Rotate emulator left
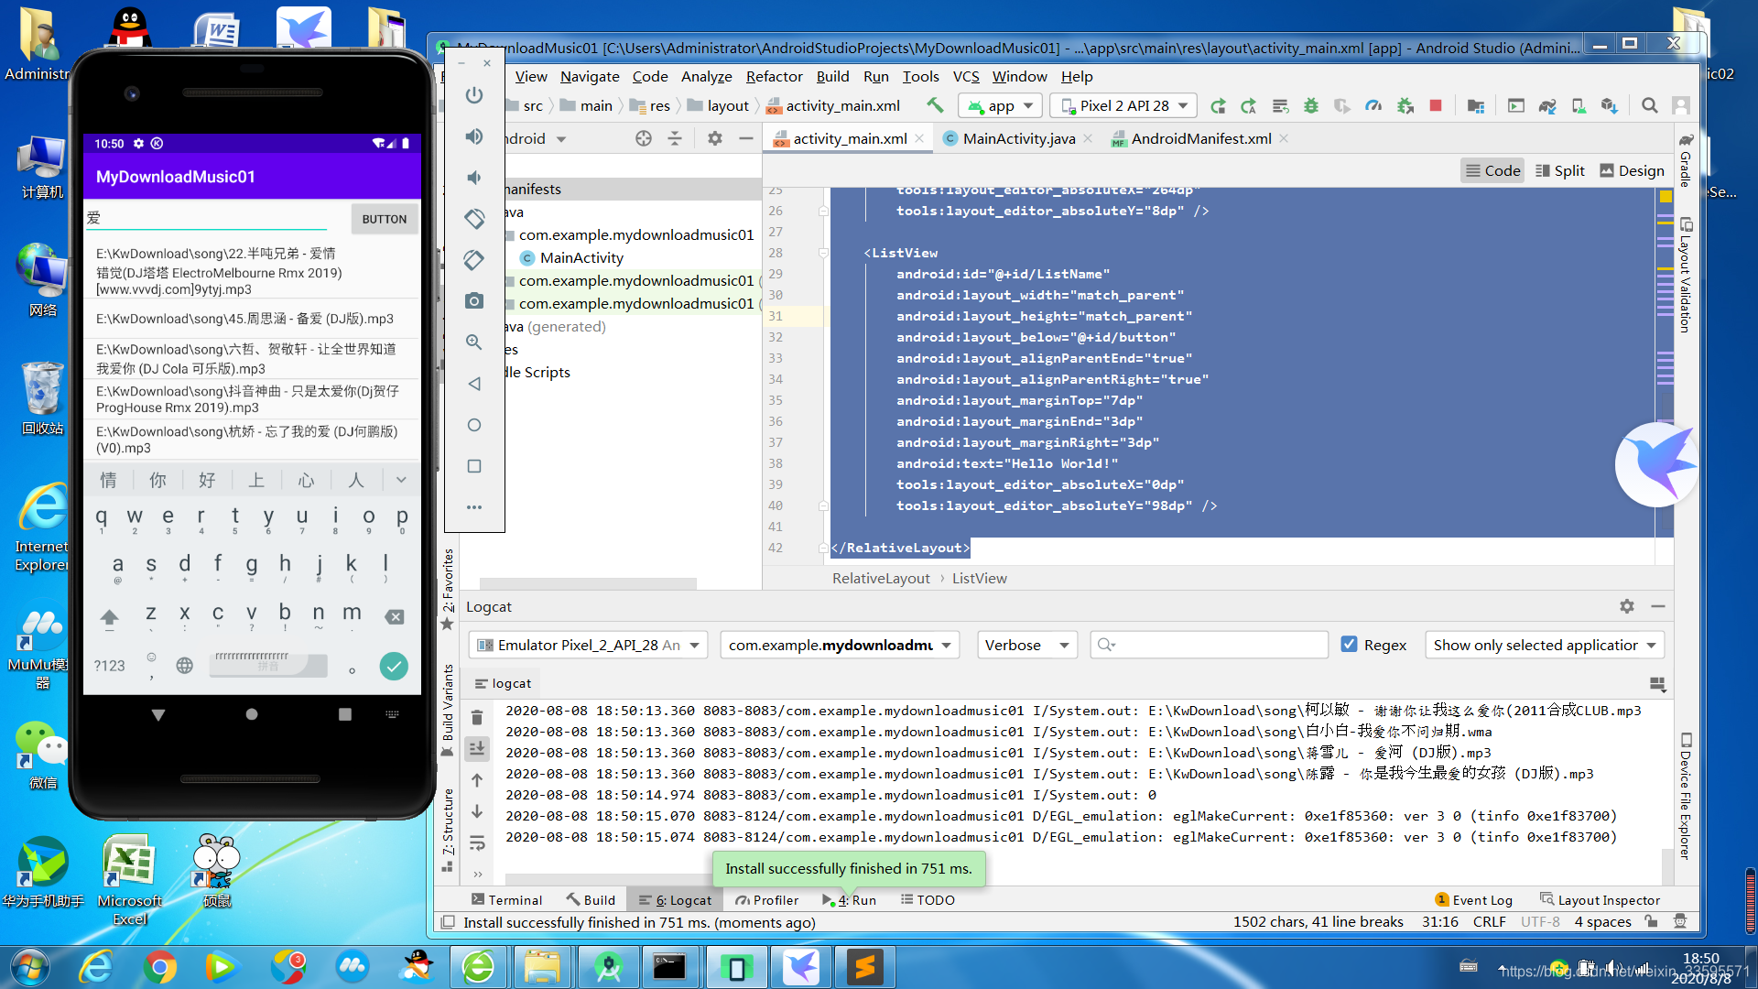The width and height of the screenshot is (1758, 989). pos(473,219)
